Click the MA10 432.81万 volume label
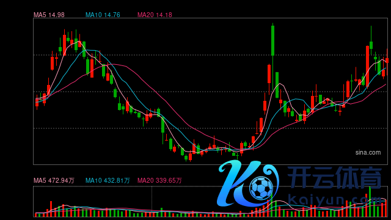Viewport: 391px width, 220px height. (108, 180)
